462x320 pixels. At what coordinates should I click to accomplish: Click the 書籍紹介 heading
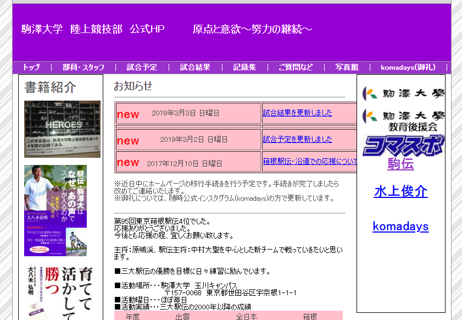tap(50, 87)
